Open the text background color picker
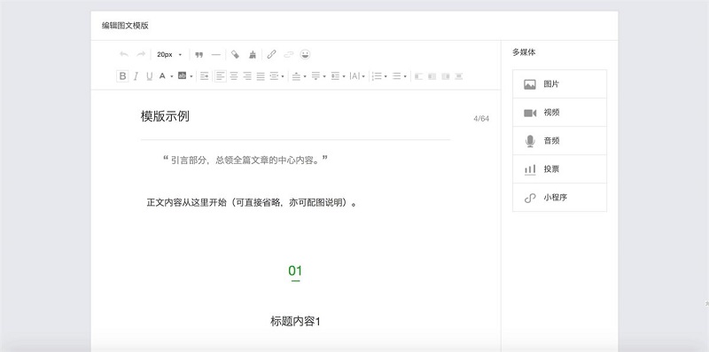709x352 pixels. point(183,76)
